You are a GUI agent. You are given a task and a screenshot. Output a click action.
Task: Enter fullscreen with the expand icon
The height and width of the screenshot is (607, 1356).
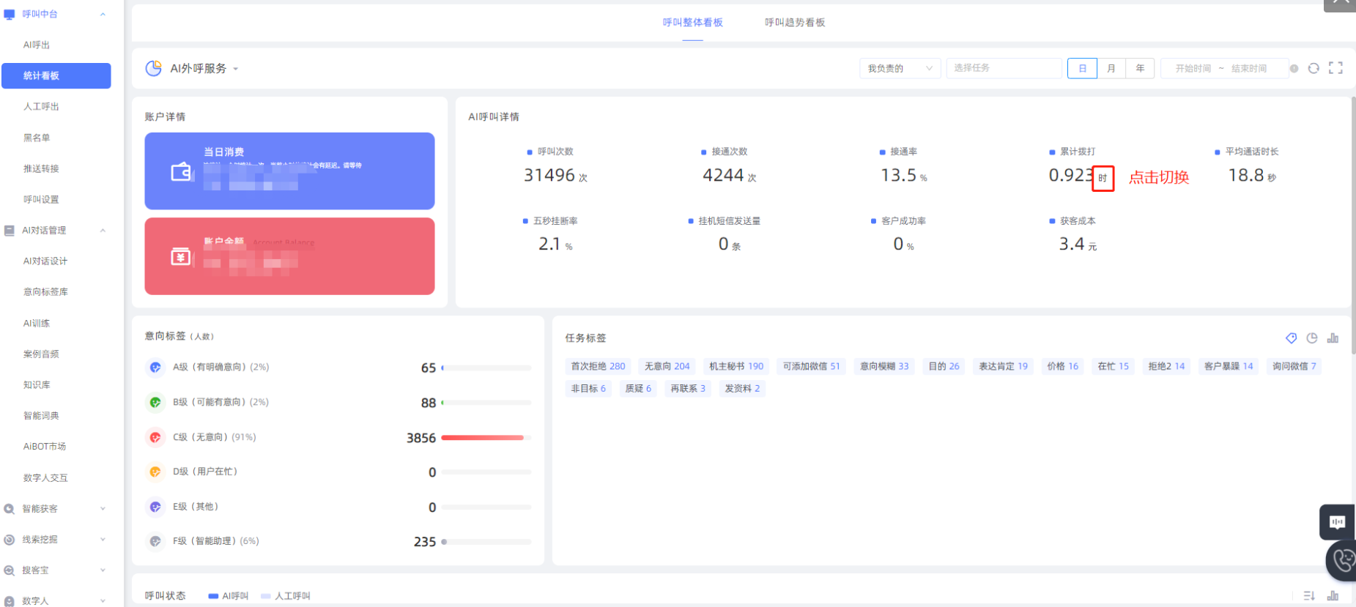point(1335,68)
